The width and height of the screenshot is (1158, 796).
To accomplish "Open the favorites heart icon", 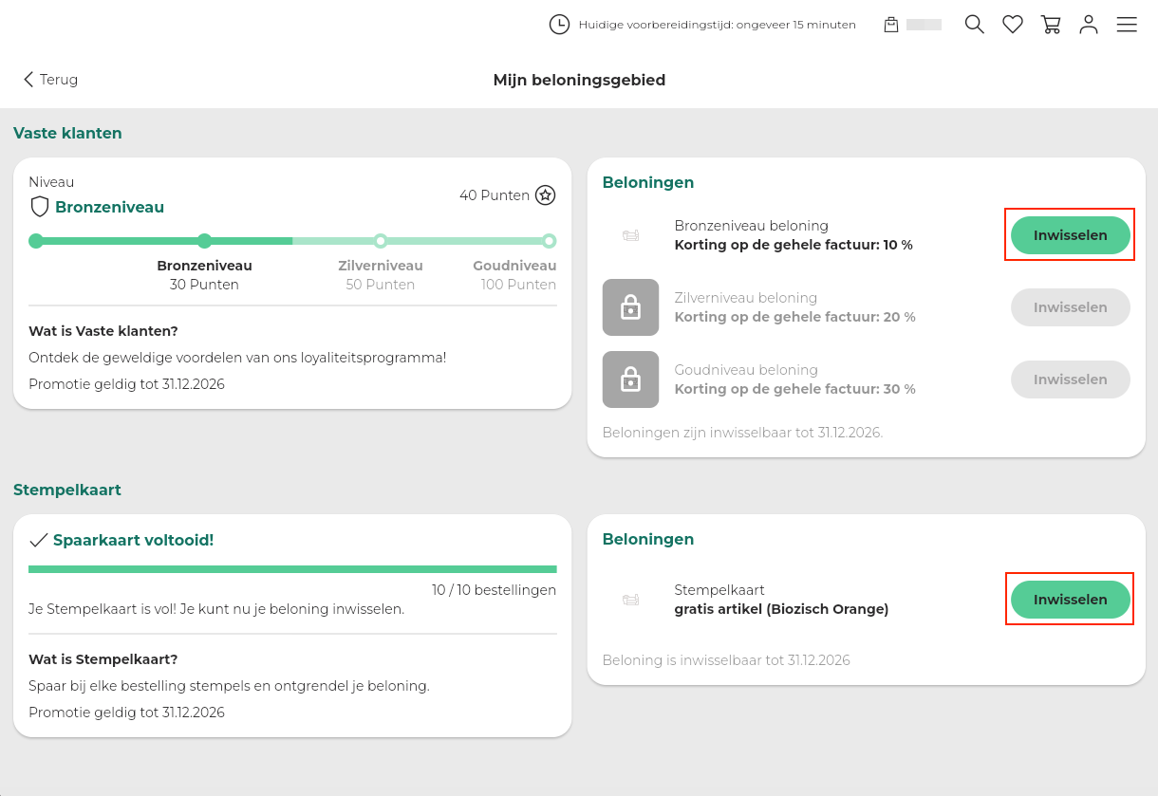I will (1013, 25).
